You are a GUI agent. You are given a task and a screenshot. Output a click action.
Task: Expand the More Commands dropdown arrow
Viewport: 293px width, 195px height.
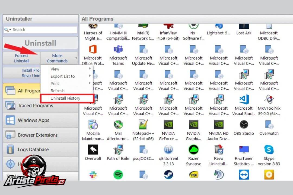(x=76, y=58)
